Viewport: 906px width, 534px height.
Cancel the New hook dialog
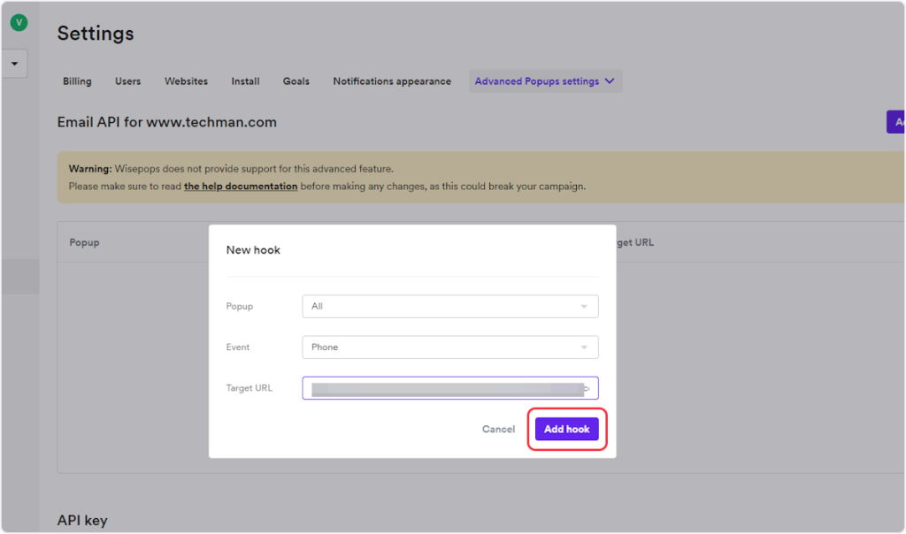(498, 430)
